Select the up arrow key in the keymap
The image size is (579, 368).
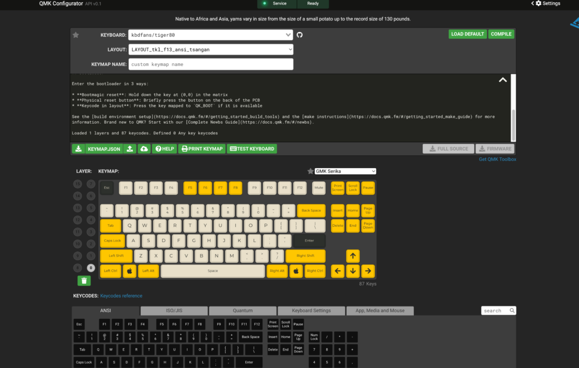point(353,256)
